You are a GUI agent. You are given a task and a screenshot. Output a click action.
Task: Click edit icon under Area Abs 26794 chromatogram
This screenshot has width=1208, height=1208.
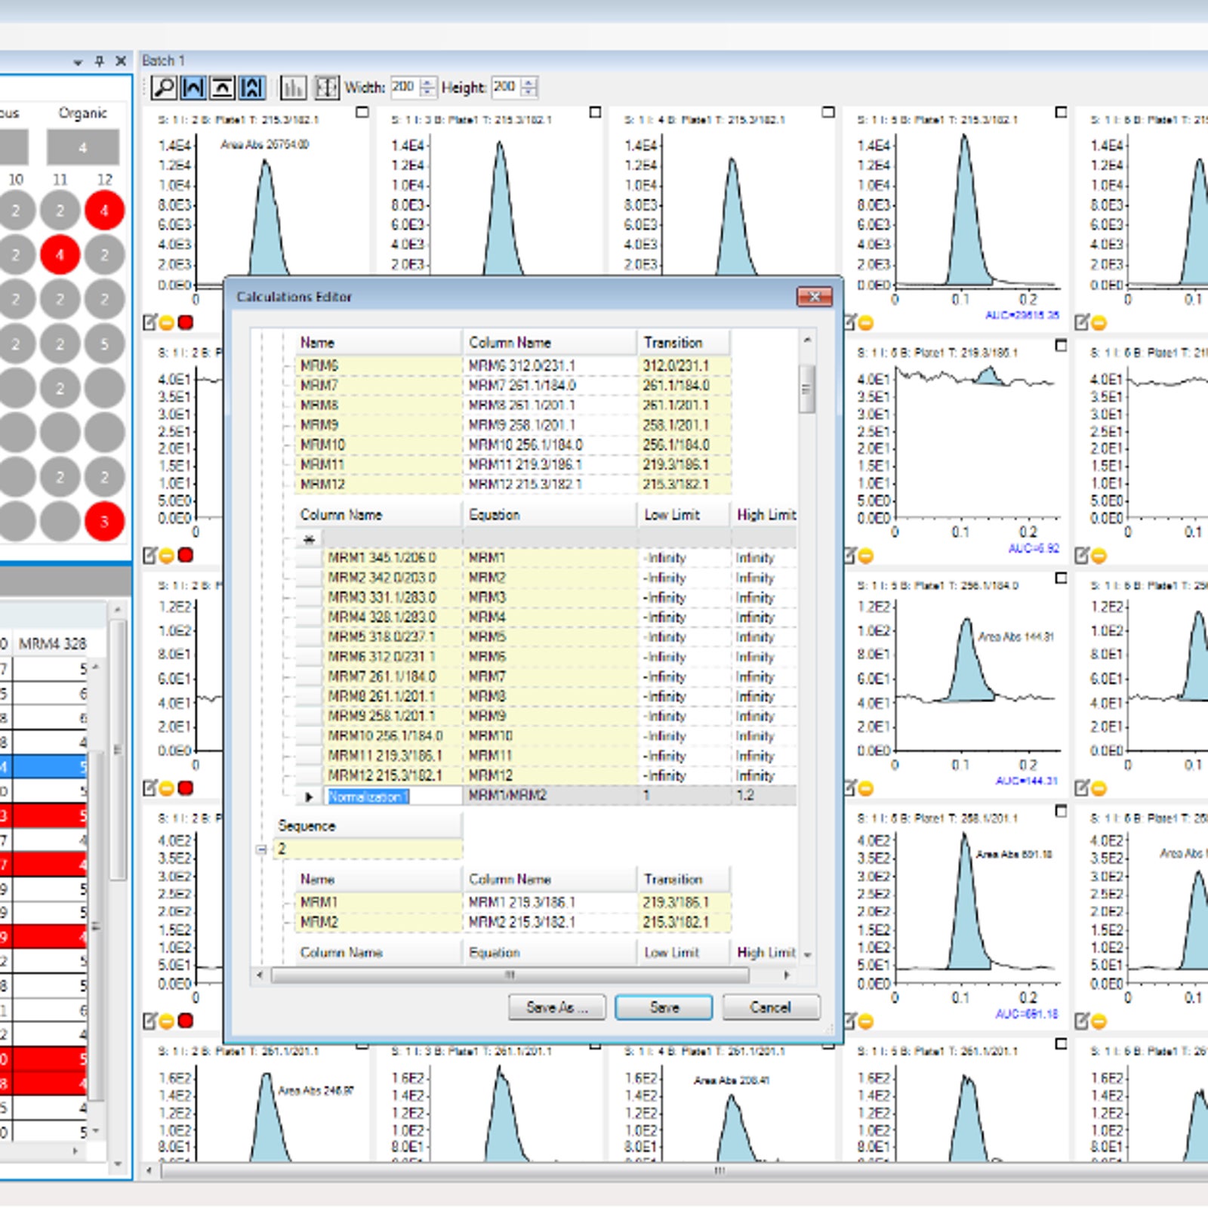[150, 323]
